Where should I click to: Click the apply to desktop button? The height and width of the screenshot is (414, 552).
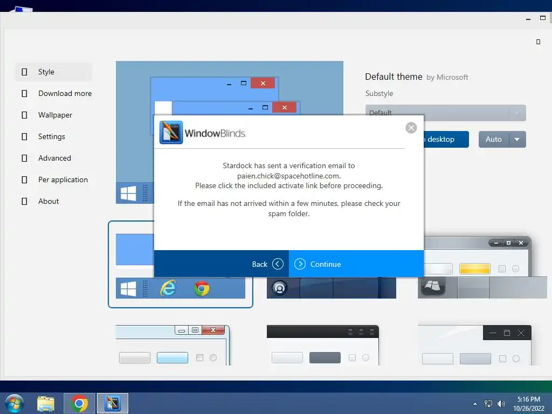[x=446, y=140]
